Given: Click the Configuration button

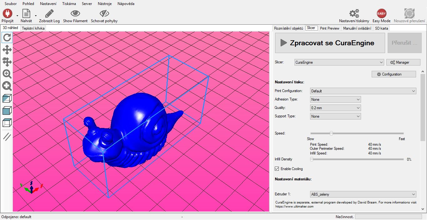Looking at the screenshot, I should (x=394, y=74).
